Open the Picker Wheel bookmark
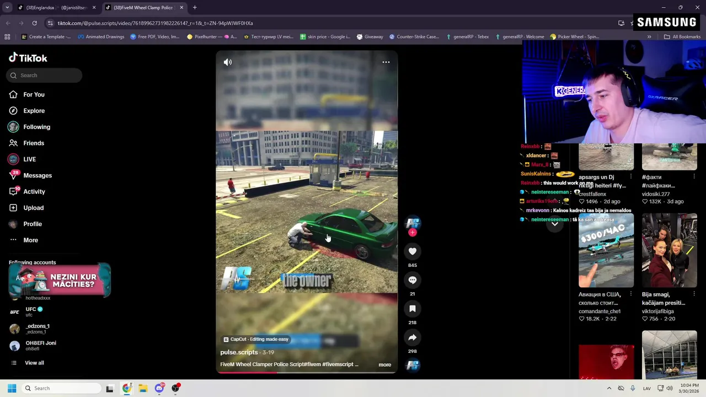 click(x=574, y=37)
